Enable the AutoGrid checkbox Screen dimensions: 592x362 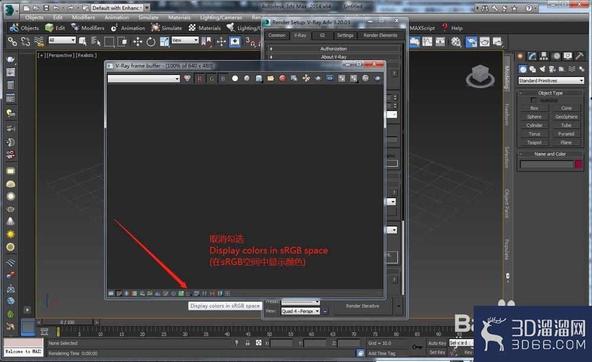coord(533,100)
